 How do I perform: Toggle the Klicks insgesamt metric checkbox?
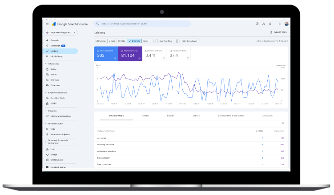[x=98, y=50]
